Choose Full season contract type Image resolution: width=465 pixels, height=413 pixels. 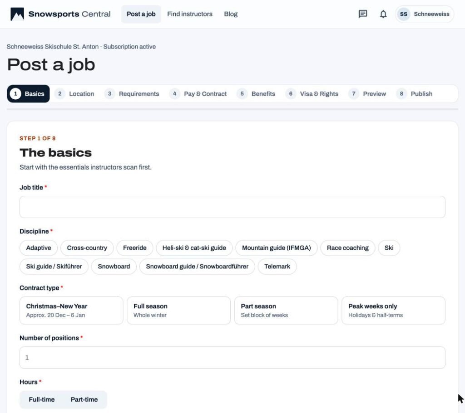coord(178,311)
